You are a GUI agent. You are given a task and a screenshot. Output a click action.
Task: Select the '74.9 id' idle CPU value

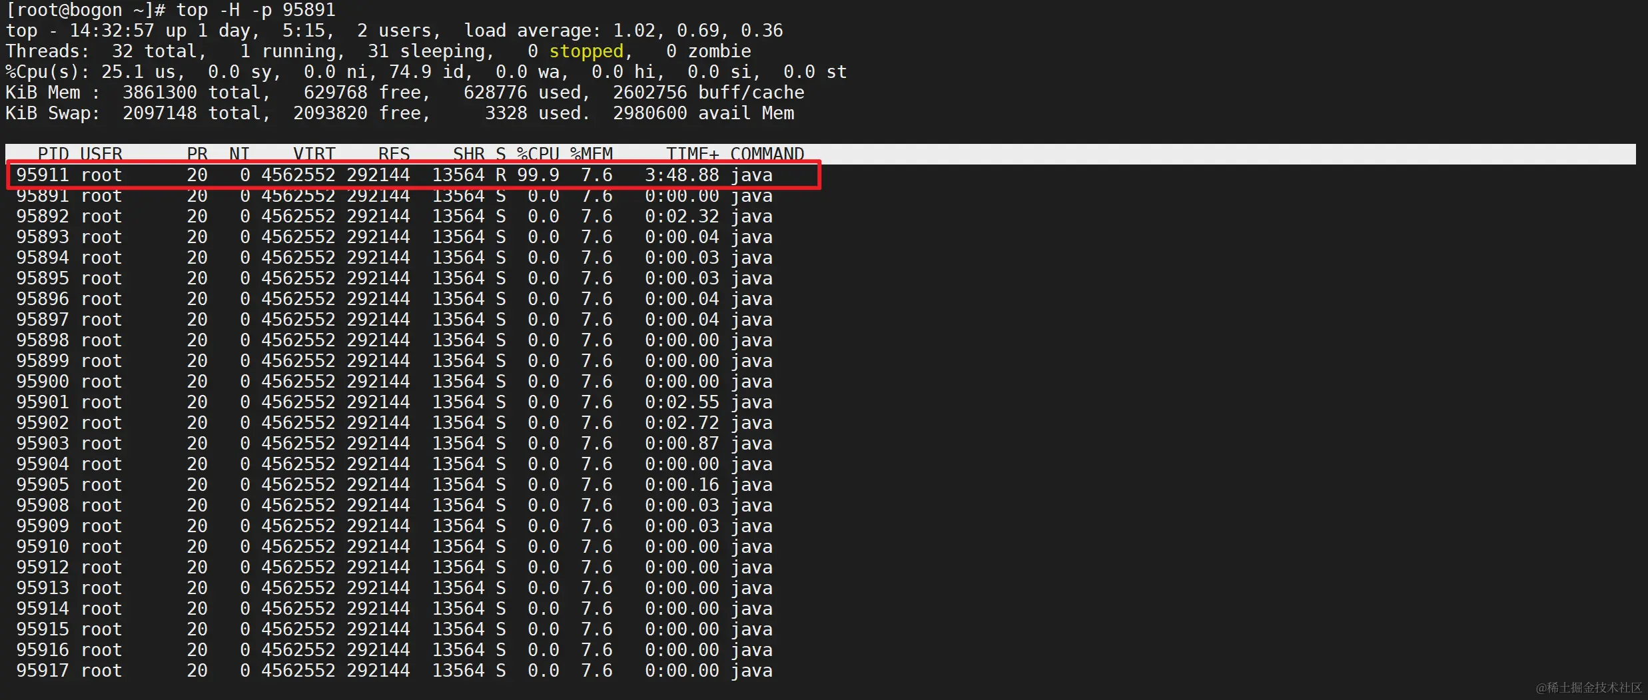426,72
